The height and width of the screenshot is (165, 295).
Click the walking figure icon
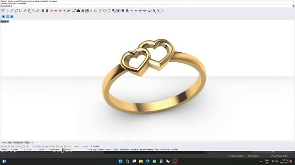(154, 11)
